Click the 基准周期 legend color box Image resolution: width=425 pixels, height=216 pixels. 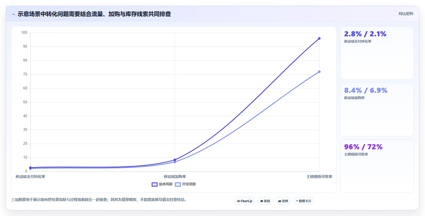coord(155,184)
